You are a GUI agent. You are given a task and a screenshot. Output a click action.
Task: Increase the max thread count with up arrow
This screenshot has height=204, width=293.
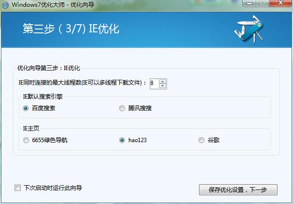click(163, 82)
